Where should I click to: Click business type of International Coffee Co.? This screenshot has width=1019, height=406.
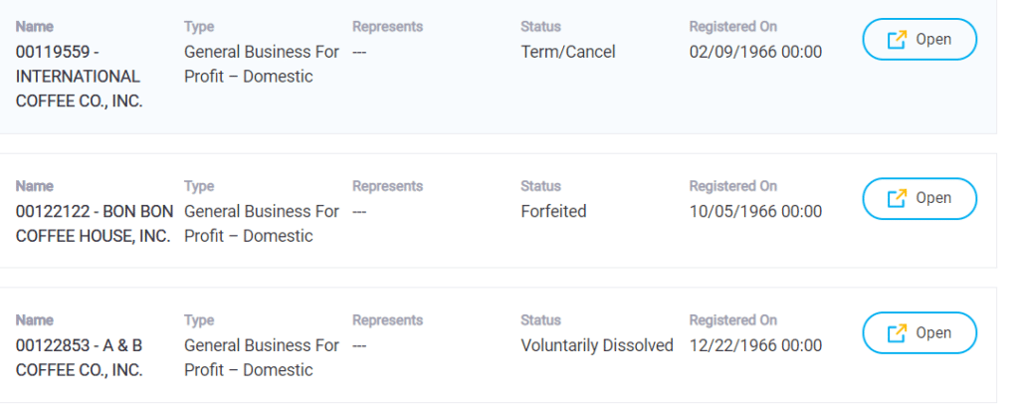tap(262, 65)
